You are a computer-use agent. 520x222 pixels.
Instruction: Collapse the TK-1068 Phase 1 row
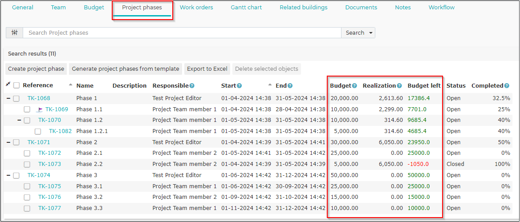pyautogui.click(x=8, y=98)
